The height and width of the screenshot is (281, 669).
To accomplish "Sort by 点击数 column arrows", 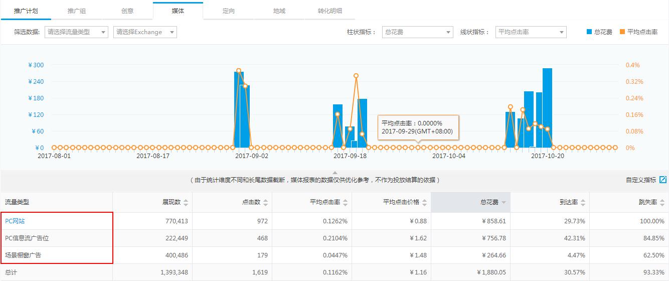I will (x=265, y=203).
